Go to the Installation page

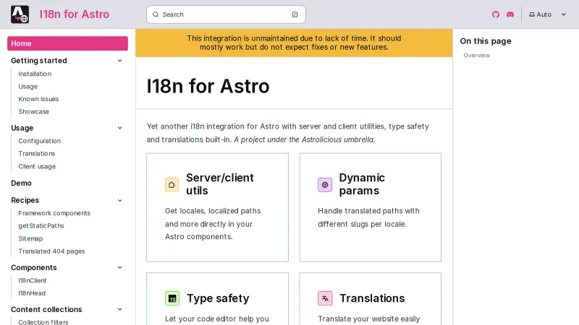tap(35, 74)
